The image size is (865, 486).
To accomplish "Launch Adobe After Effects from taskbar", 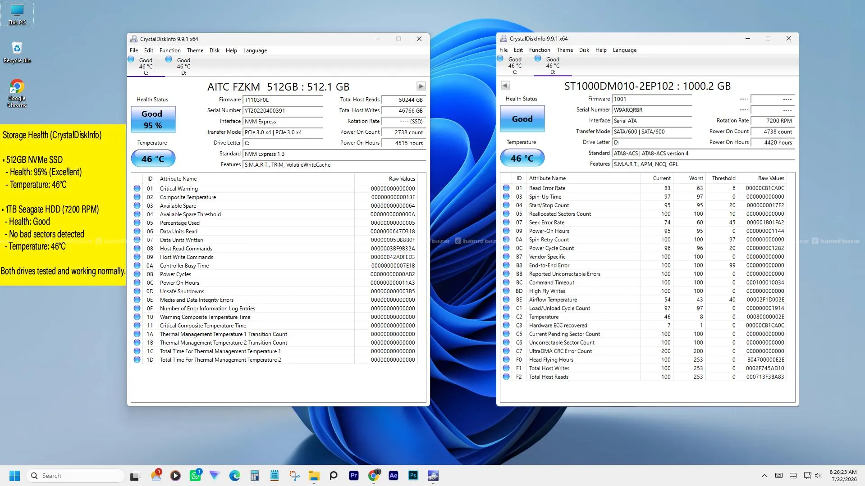I will pos(394,476).
